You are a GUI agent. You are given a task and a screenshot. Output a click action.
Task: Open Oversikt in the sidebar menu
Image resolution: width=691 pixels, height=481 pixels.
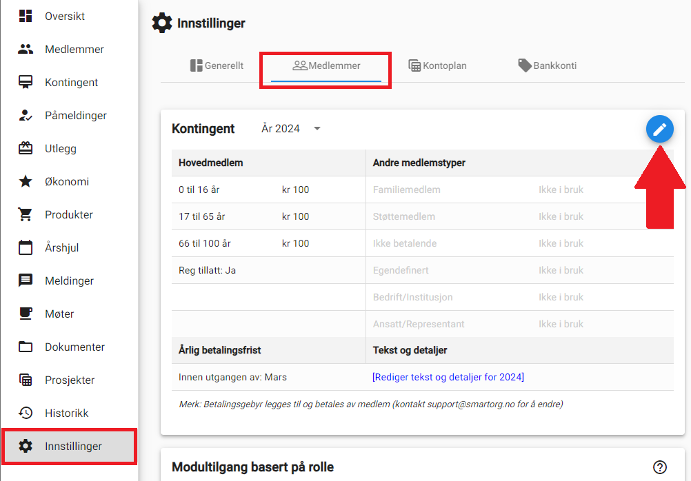69,16
